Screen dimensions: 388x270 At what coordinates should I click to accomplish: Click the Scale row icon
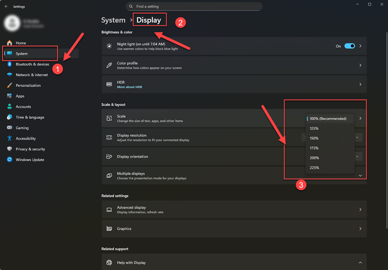109,118
